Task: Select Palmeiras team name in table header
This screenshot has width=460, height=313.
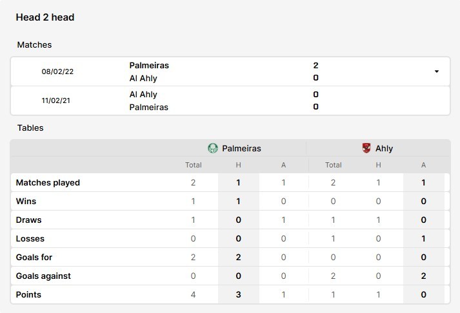Action: coord(241,148)
